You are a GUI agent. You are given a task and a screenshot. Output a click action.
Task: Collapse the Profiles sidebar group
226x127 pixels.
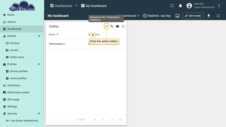pos(39,64)
